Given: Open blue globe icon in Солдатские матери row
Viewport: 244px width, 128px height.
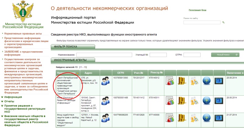Looking at the screenshot, I should coord(207,81).
